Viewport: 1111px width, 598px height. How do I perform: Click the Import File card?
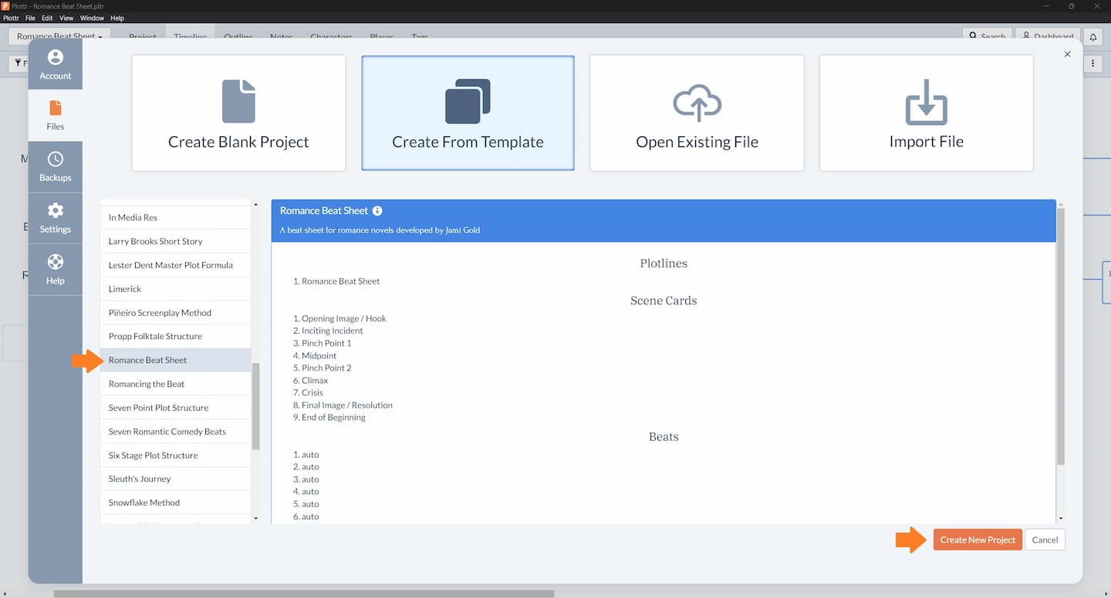click(x=926, y=113)
